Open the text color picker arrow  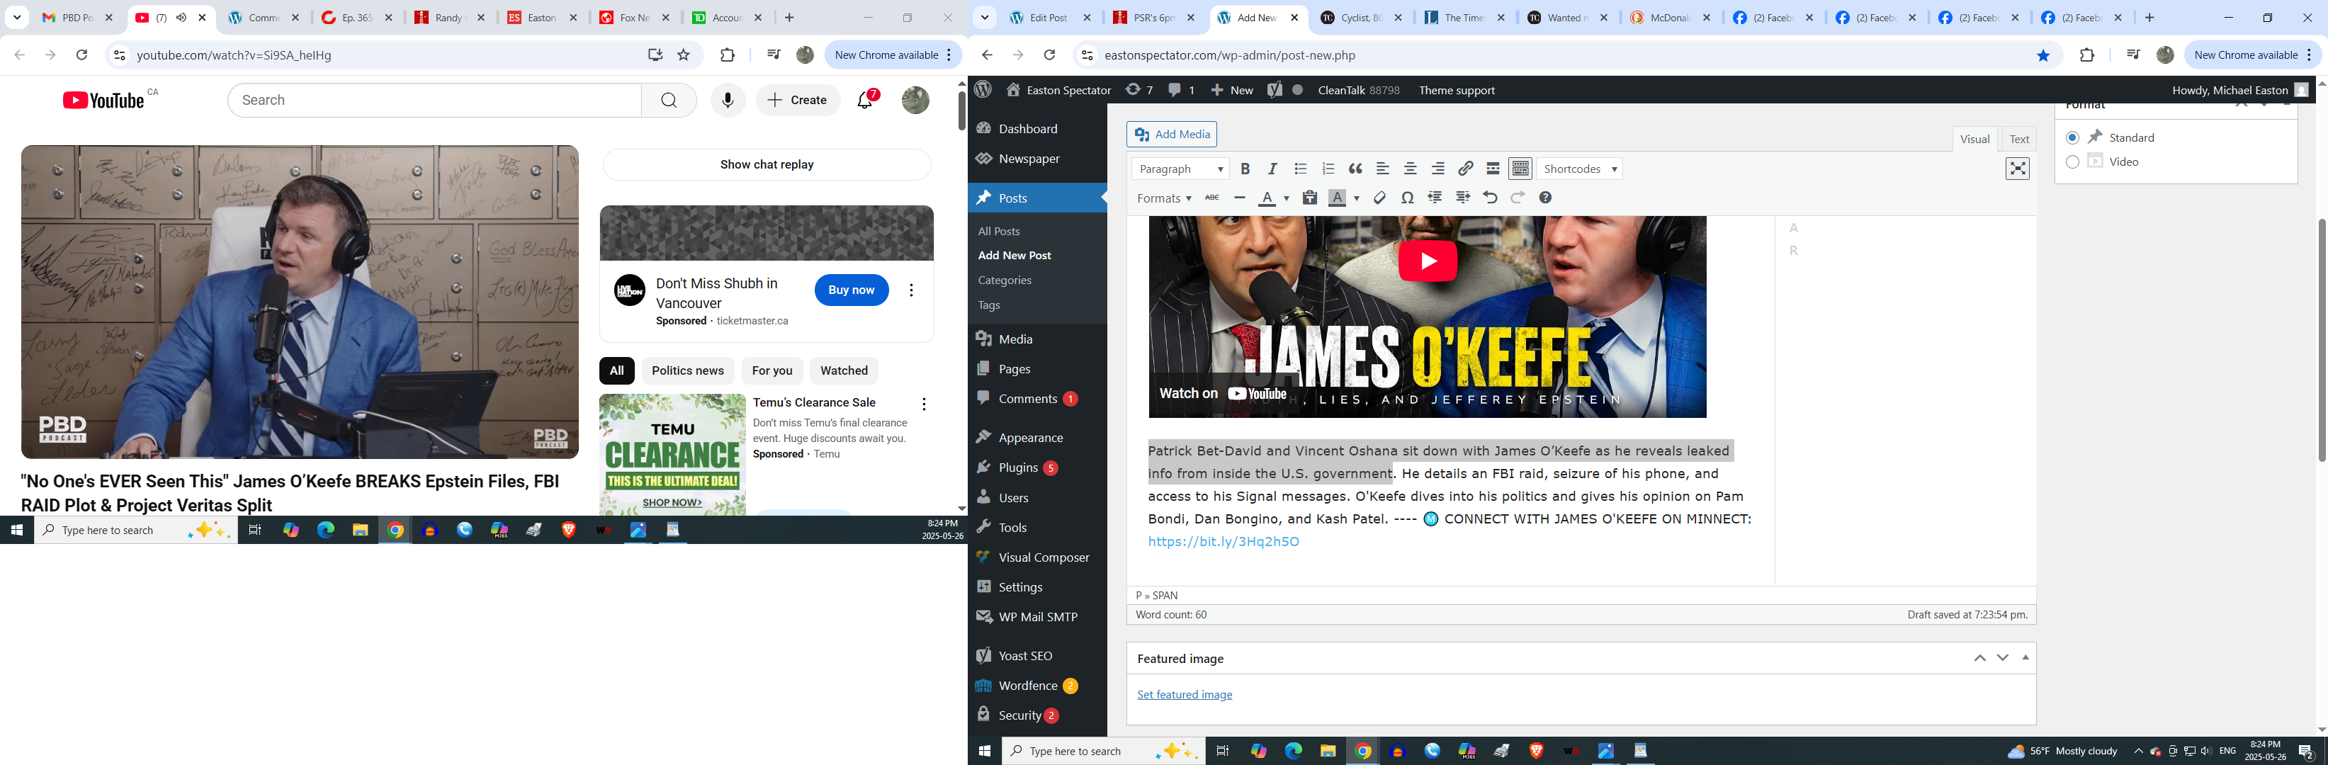1286,199
